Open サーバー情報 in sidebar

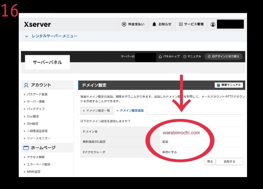pos(36,101)
